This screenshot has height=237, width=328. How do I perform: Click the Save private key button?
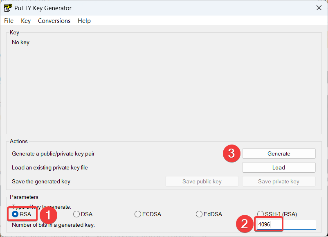click(279, 181)
